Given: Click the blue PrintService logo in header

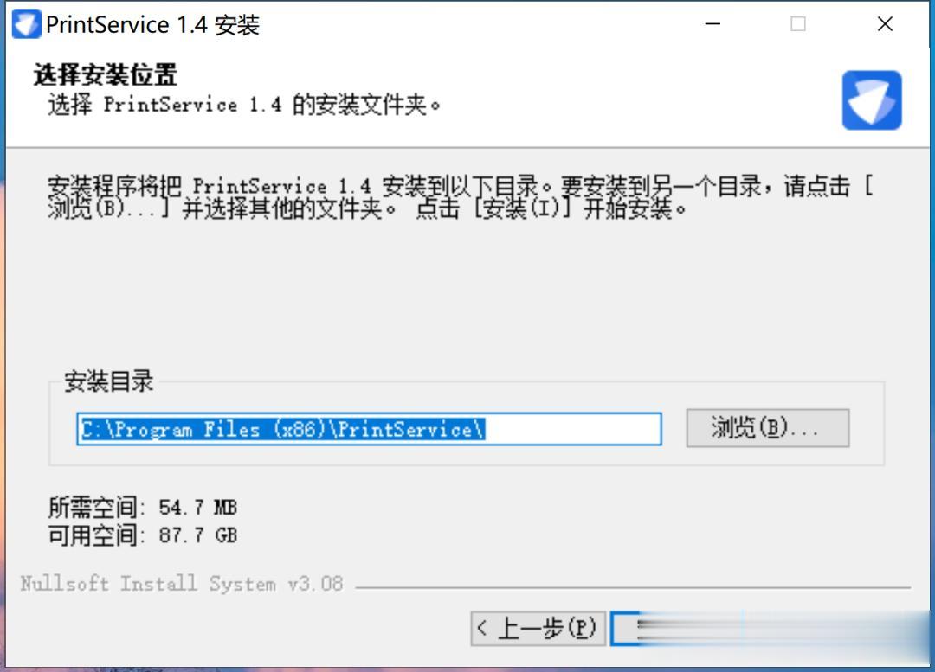Looking at the screenshot, I should (x=872, y=100).
